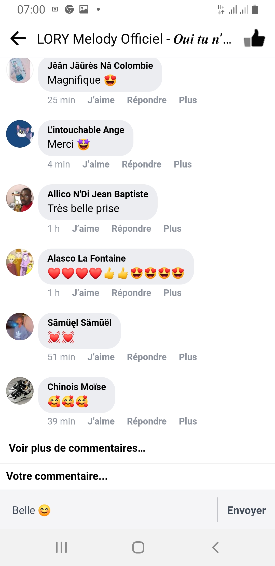Viewport: 275px width, 566px height.
Task: Reply to Jêân Jâûrès Nâ Colombie's comment
Action: pos(147,100)
